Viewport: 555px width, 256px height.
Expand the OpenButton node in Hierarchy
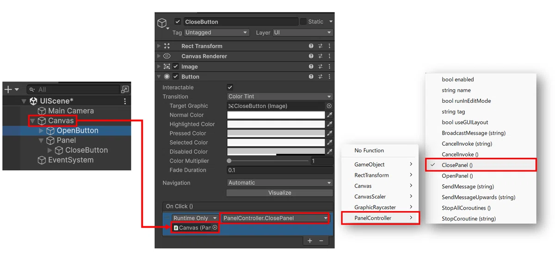41,131
